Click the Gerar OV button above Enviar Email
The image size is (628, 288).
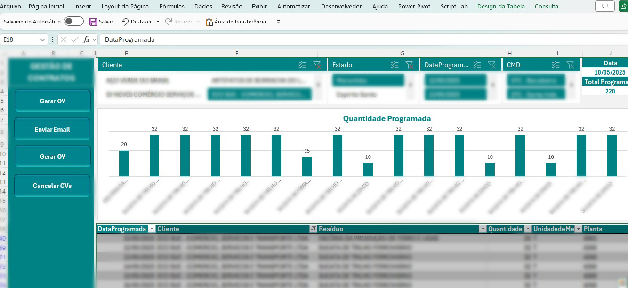(x=52, y=101)
